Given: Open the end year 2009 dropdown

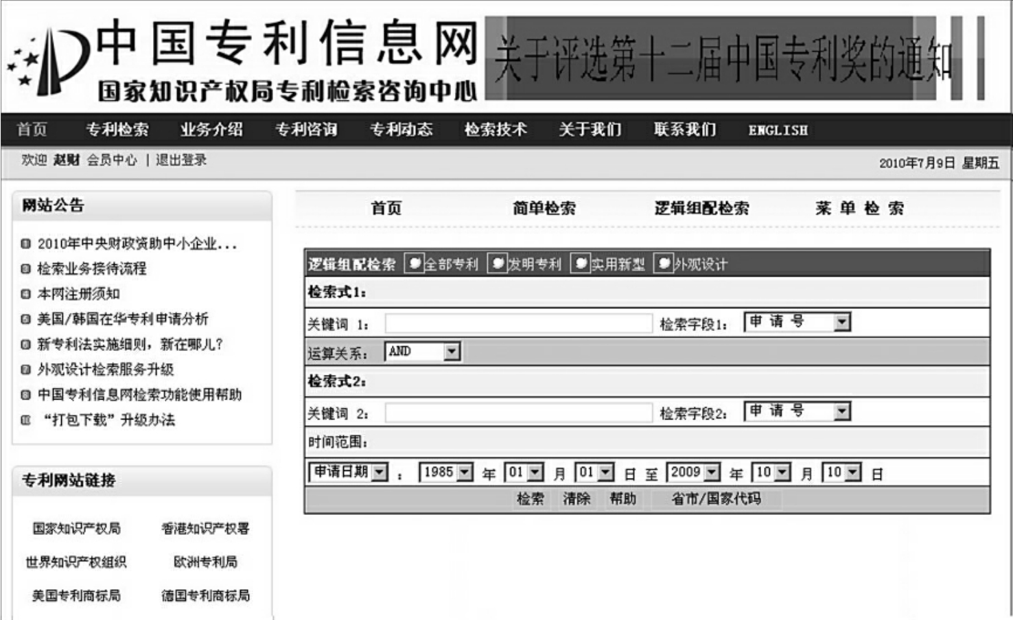Looking at the screenshot, I should point(693,472).
